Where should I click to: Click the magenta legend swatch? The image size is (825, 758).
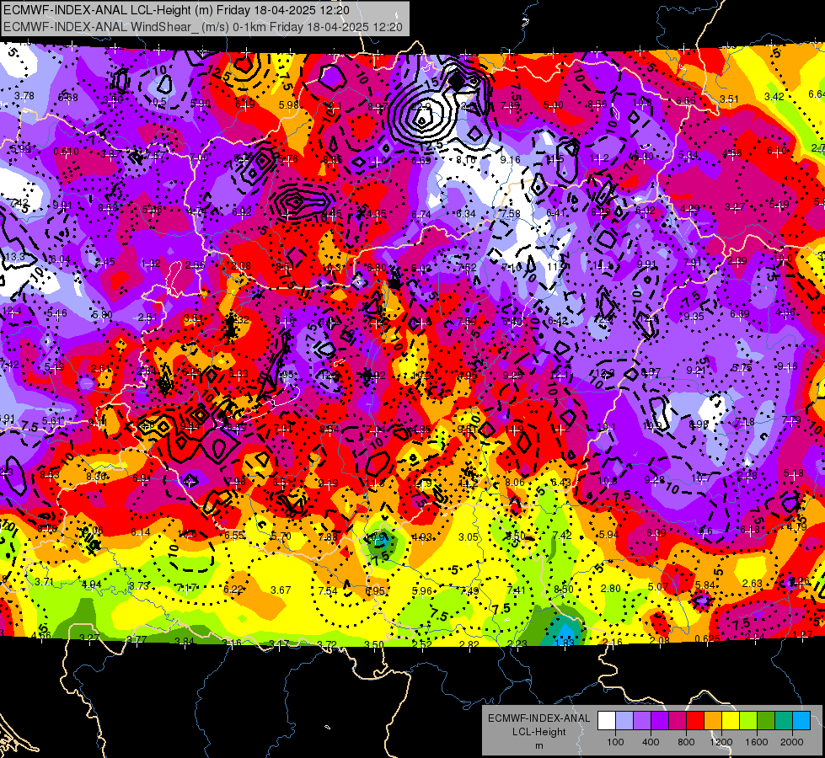tap(678, 721)
